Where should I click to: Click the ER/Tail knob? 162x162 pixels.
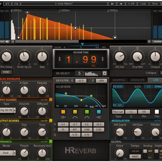(x=120, y=57)
